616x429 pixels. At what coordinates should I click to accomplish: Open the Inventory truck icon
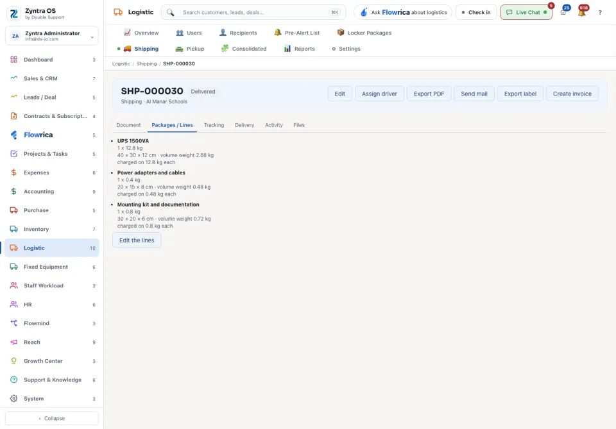(13, 229)
